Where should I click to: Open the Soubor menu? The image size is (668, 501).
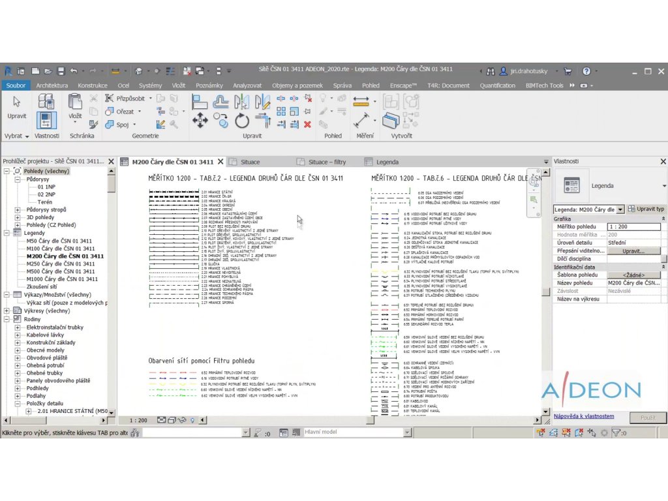pyautogui.click(x=16, y=85)
